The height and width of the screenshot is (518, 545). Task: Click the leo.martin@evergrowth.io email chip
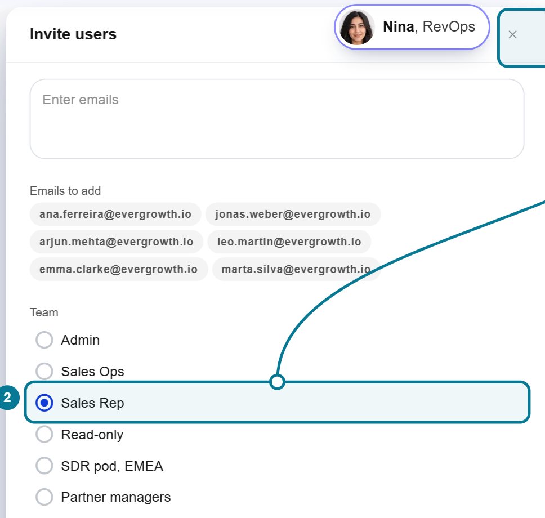click(289, 242)
